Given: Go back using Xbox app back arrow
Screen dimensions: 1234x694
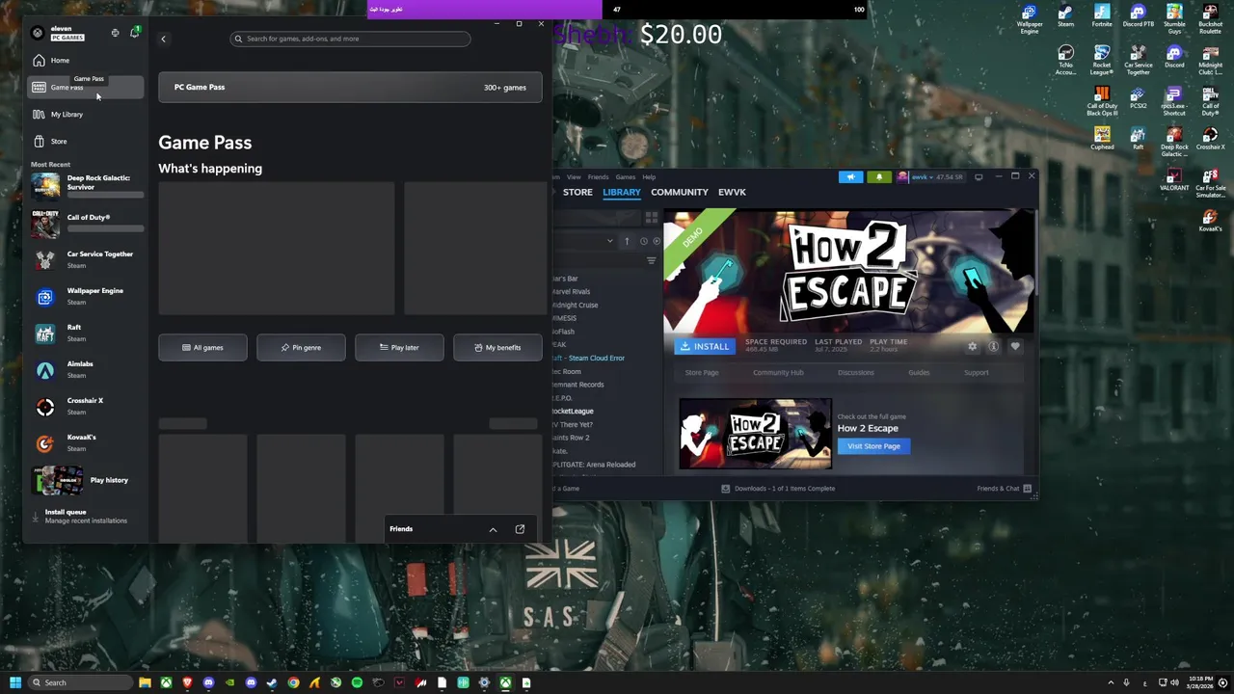Looking at the screenshot, I should point(163,39).
